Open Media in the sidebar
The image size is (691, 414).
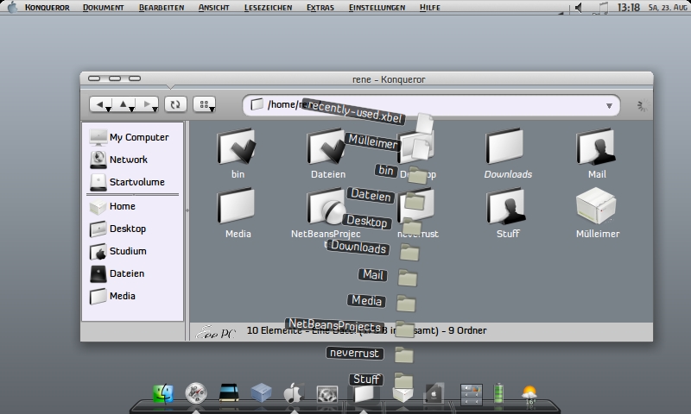coord(113,296)
